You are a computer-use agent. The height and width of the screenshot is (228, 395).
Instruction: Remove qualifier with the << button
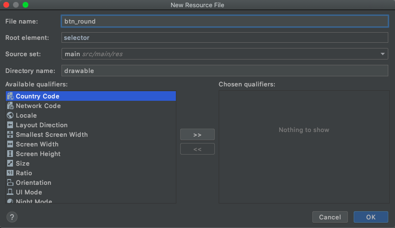(197, 149)
